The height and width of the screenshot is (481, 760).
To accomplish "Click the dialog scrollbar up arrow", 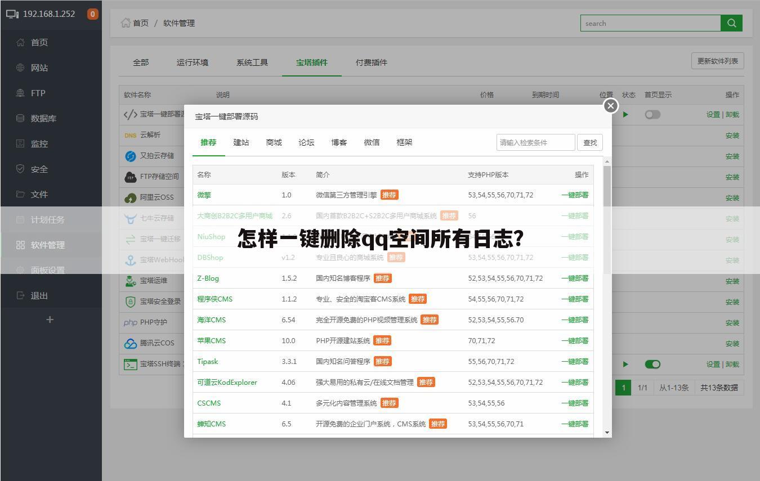I will pos(607,161).
